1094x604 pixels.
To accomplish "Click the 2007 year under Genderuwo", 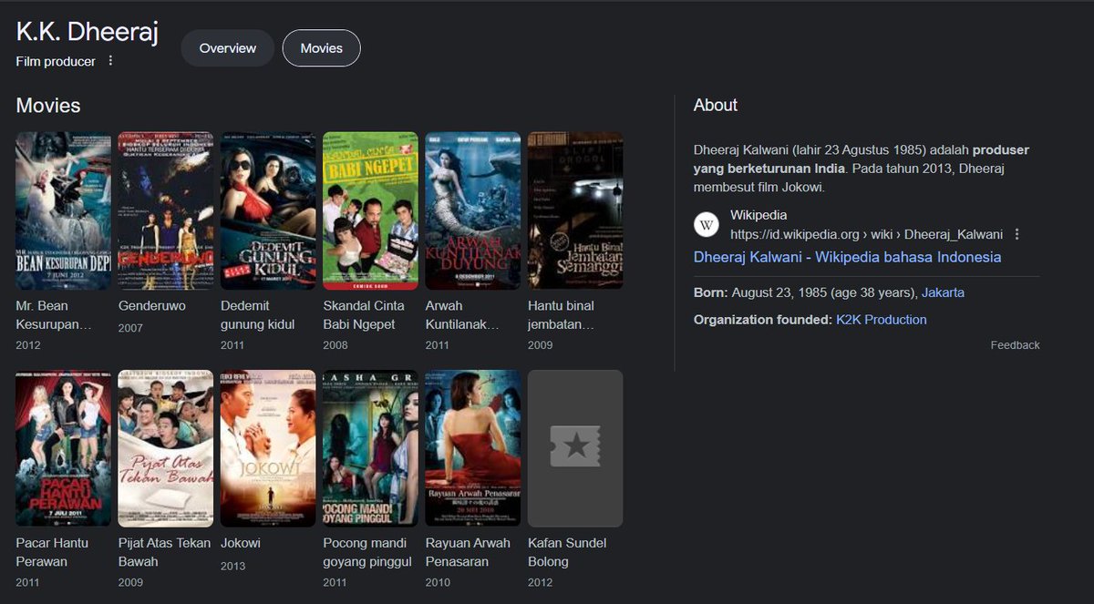I will click(130, 328).
